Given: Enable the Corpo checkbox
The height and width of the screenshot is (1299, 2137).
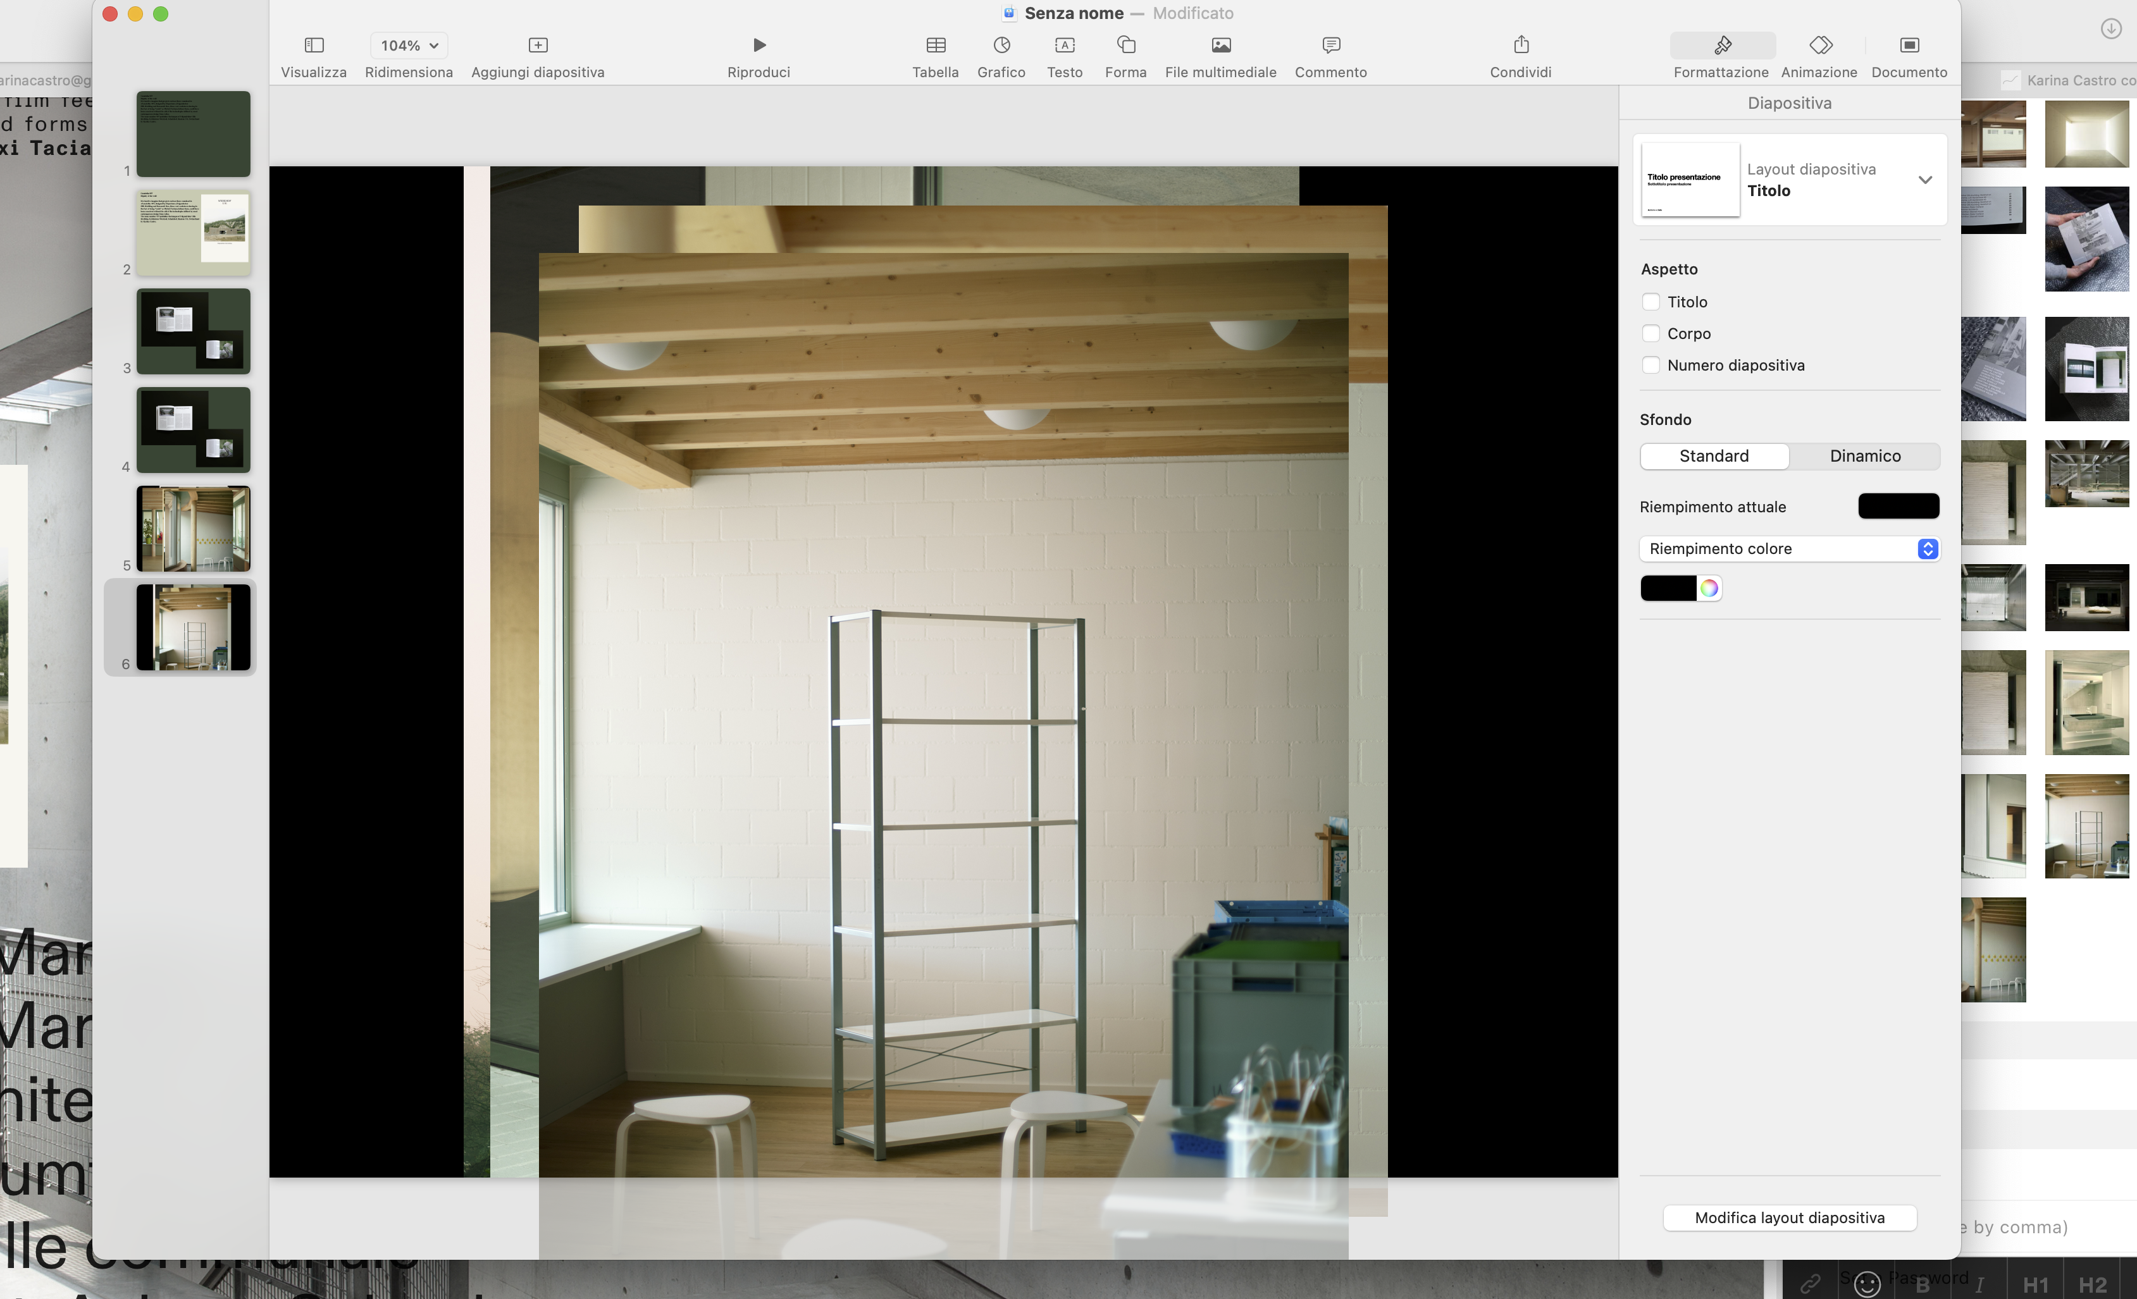Looking at the screenshot, I should pos(1651,334).
